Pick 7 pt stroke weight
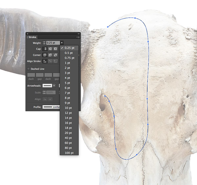197x185 pixels. [x=69, y=93]
